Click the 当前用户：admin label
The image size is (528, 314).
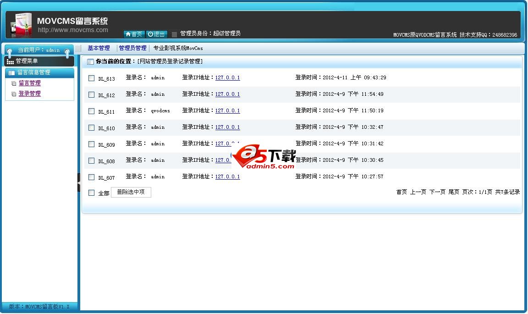coord(38,50)
